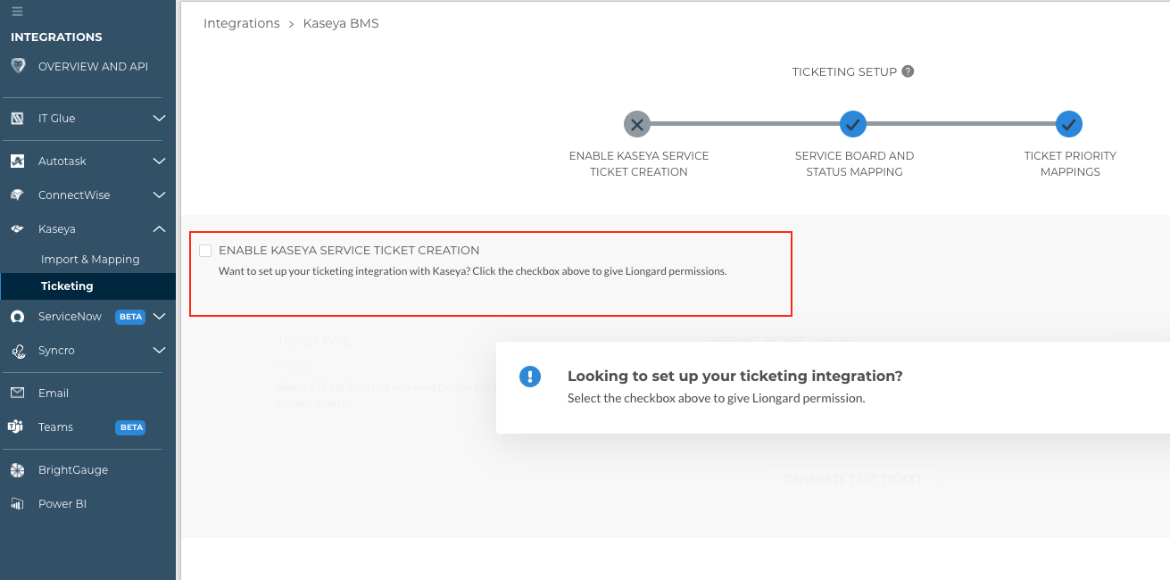Enable Kaseya Service Ticket Creation checkbox

[205, 251]
